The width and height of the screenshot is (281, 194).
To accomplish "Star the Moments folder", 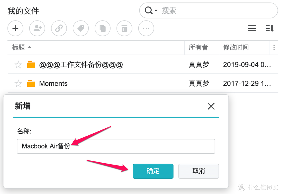I will 18,84.
